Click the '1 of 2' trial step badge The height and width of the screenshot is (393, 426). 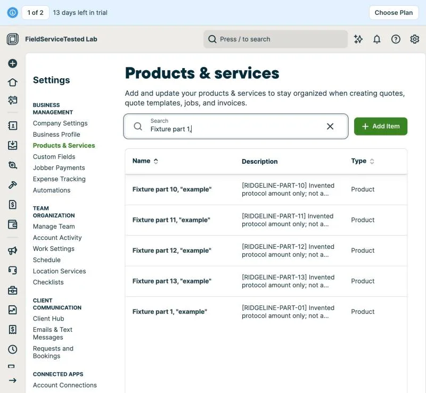click(35, 12)
